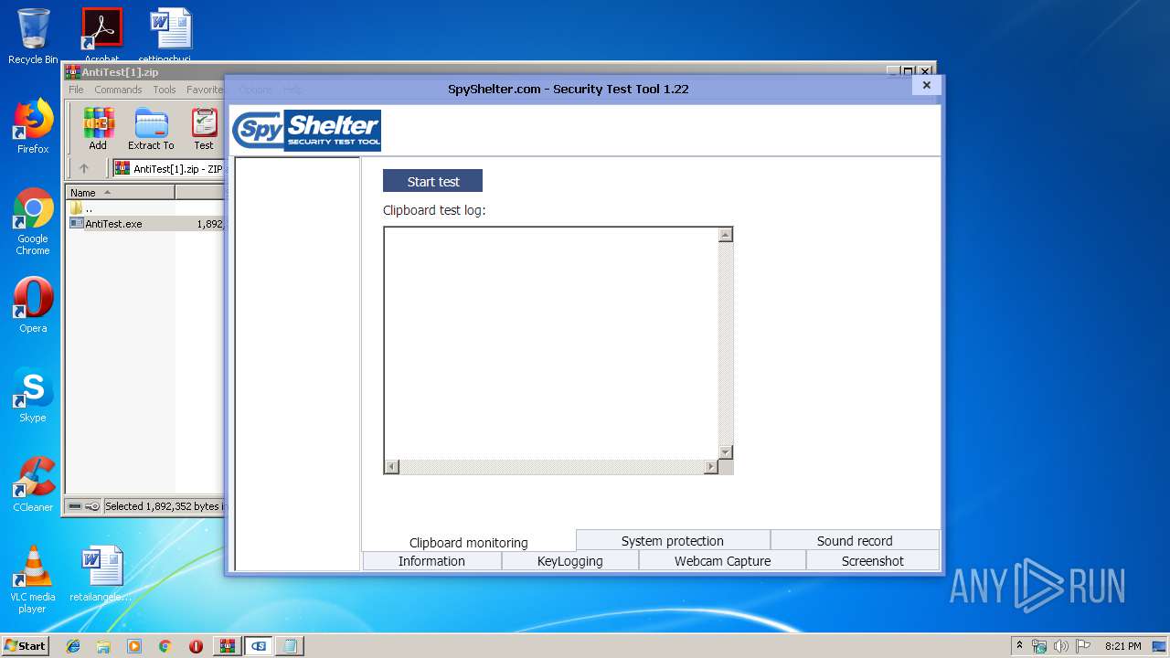The width and height of the screenshot is (1170, 658).
Task: Open the WinRAR File menu
Action: click(76, 90)
